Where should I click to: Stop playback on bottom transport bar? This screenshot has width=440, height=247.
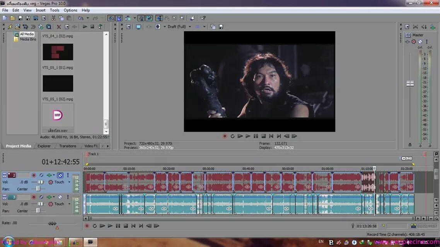[126, 226]
